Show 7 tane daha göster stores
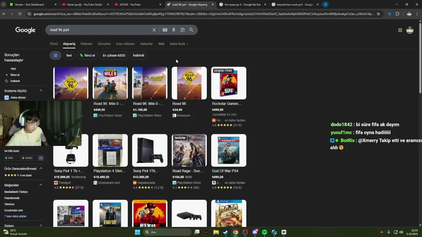This screenshot has height=237, width=422. click(15, 216)
